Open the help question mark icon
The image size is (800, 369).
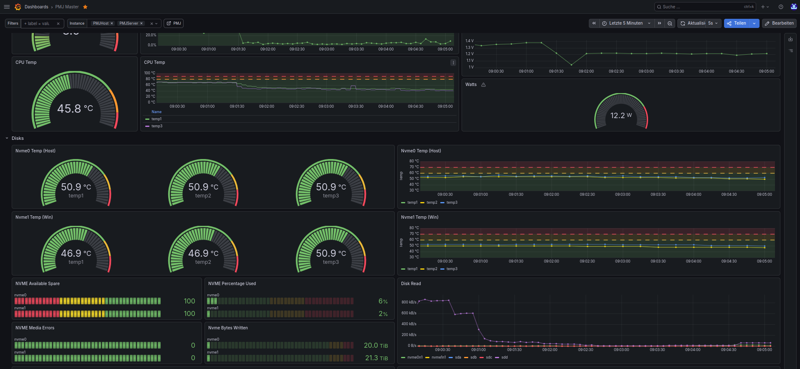[x=781, y=7]
